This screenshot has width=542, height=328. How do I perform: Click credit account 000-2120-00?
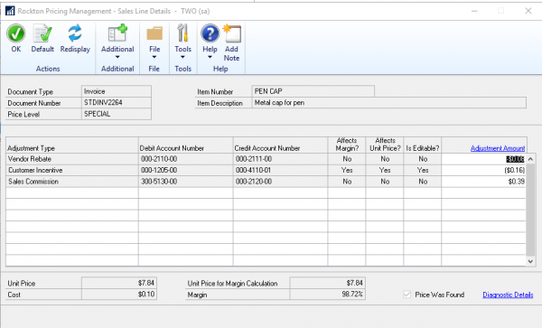pyautogui.click(x=254, y=182)
